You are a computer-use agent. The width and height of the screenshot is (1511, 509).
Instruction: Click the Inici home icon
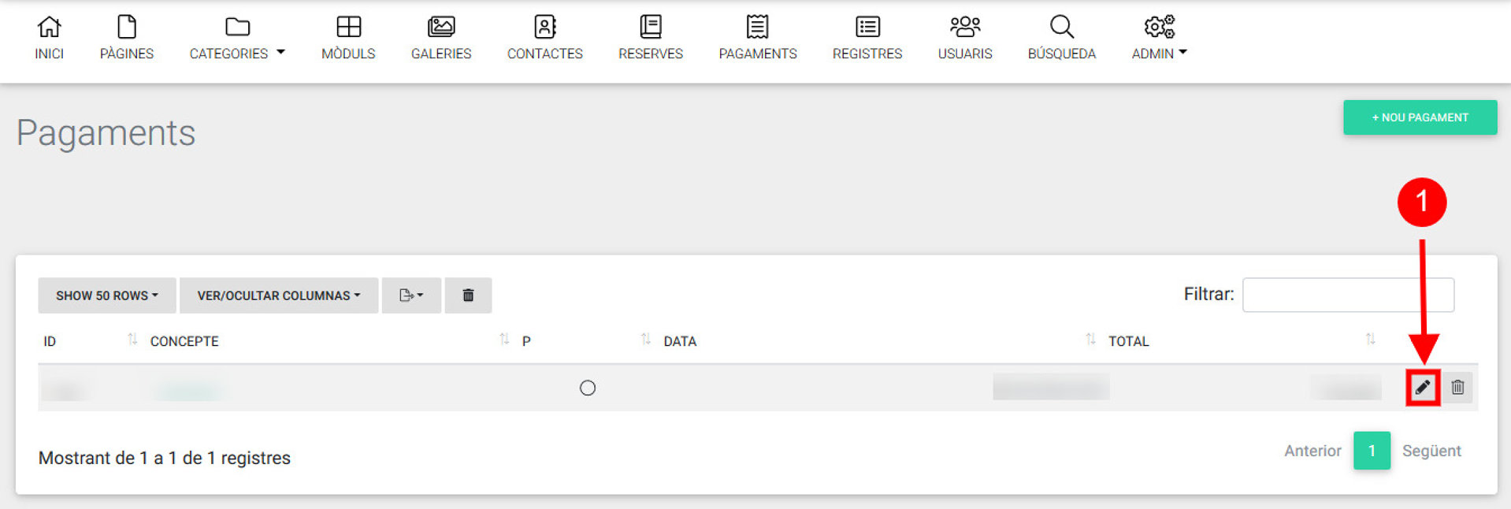(49, 28)
